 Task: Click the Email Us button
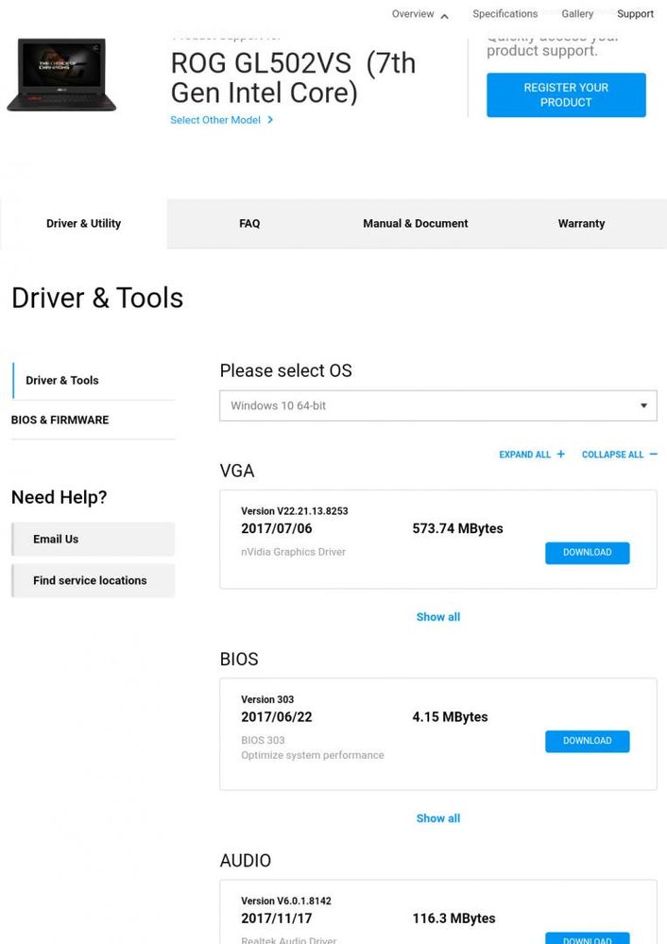coord(94,539)
